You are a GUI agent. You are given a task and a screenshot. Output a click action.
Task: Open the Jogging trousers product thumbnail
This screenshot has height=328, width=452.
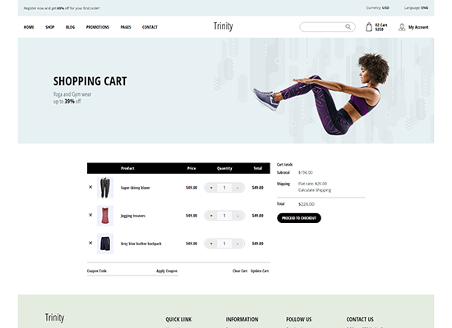(x=105, y=216)
